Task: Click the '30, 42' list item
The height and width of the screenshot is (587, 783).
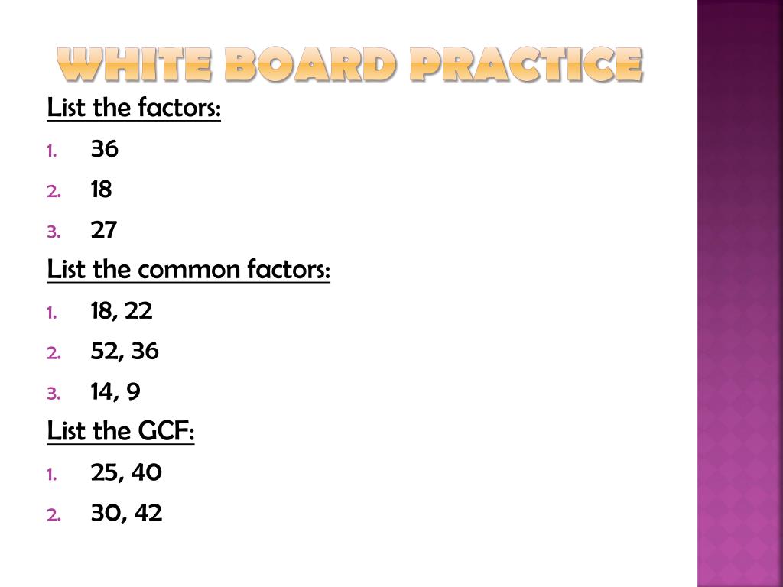Action: [x=126, y=513]
